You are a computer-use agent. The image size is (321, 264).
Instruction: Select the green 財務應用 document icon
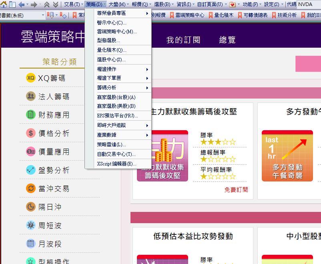[x=31, y=115]
